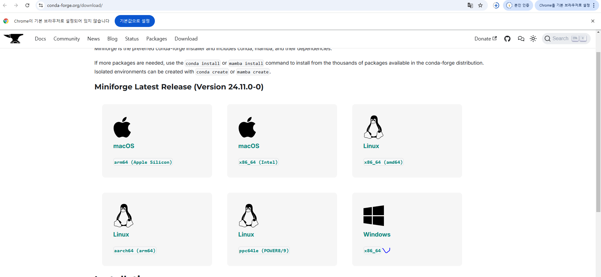The height and width of the screenshot is (277, 601).
Task: Download Linux ppc64le (POWER8/9) installer
Action: [x=264, y=251]
